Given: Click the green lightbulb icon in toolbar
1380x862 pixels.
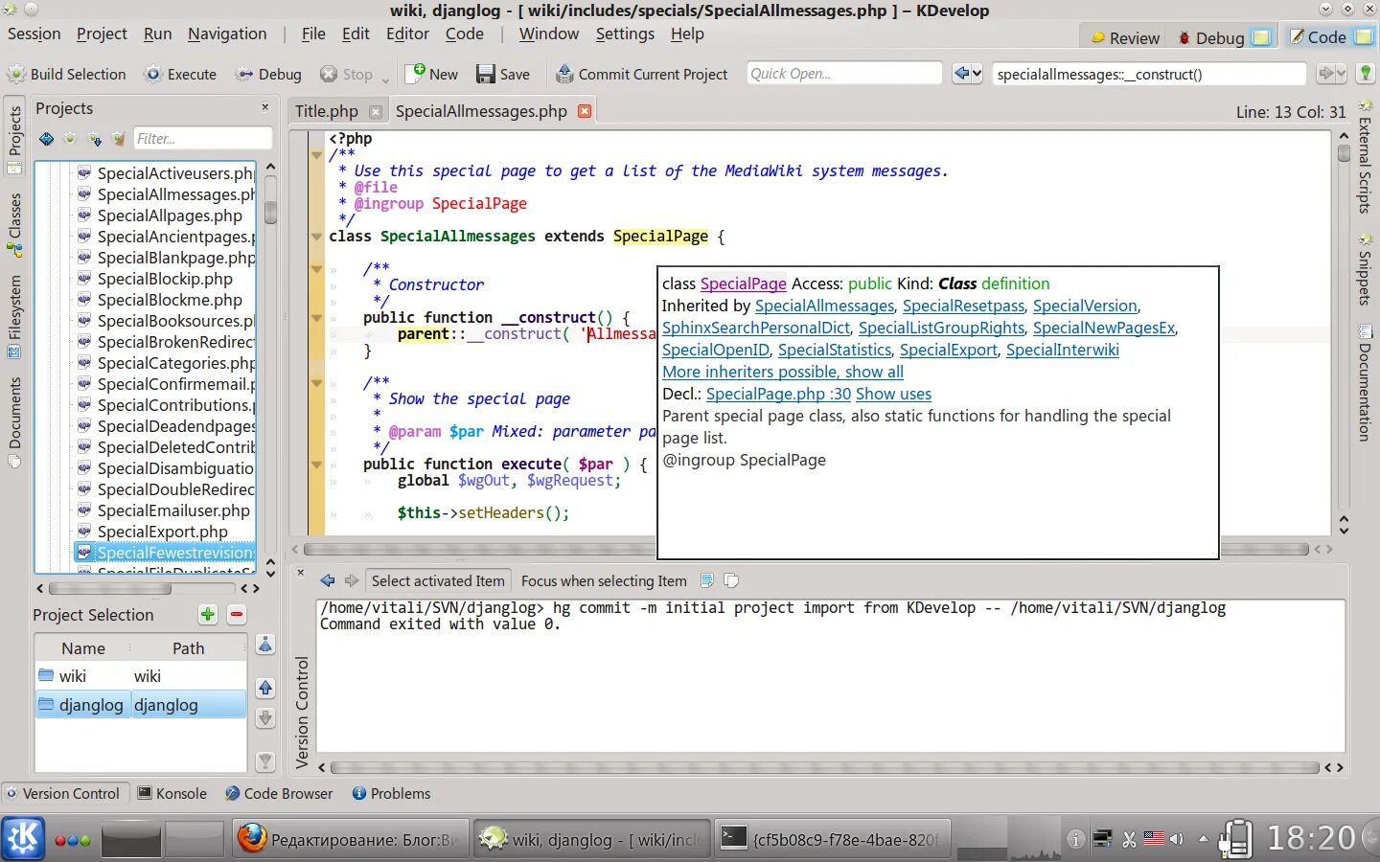Looking at the screenshot, I should [1366, 74].
